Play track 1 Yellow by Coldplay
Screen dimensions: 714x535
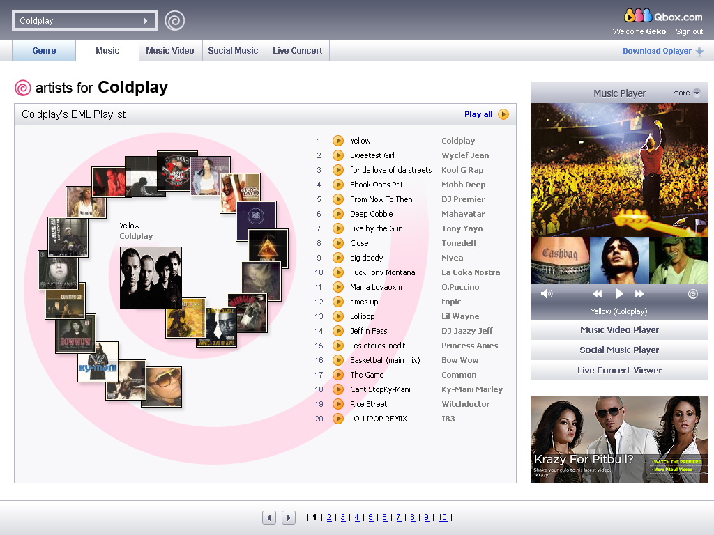[338, 141]
